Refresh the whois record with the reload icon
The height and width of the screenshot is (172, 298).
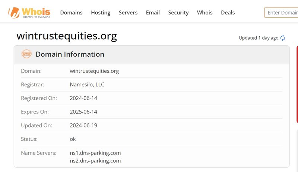point(283,38)
